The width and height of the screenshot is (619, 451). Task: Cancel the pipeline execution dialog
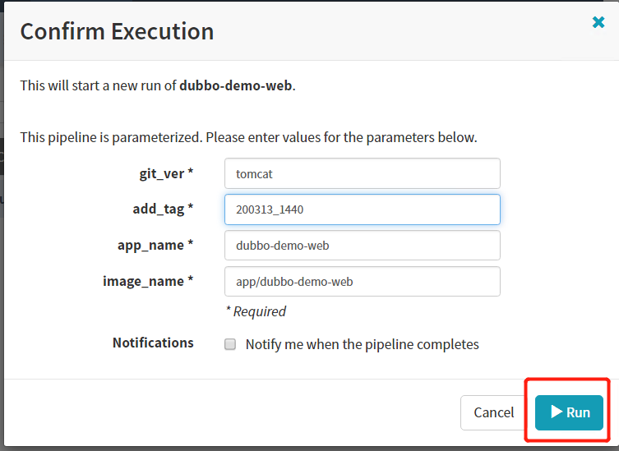pos(494,412)
